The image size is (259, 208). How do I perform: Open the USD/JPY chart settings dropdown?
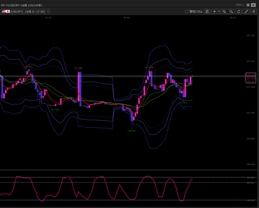coord(48,11)
